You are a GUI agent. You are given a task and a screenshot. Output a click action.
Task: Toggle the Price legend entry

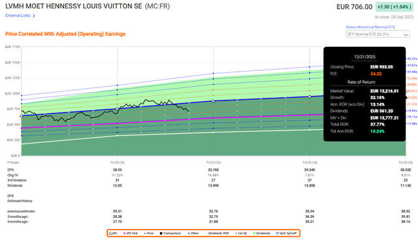tap(149, 233)
